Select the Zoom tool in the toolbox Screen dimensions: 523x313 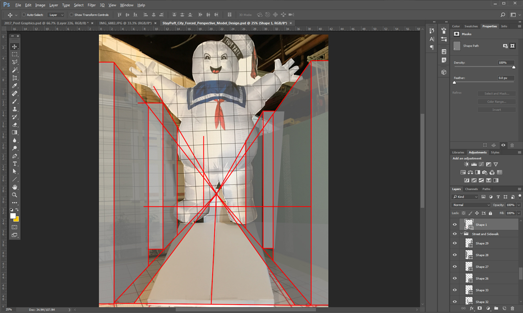click(x=14, y=195)
